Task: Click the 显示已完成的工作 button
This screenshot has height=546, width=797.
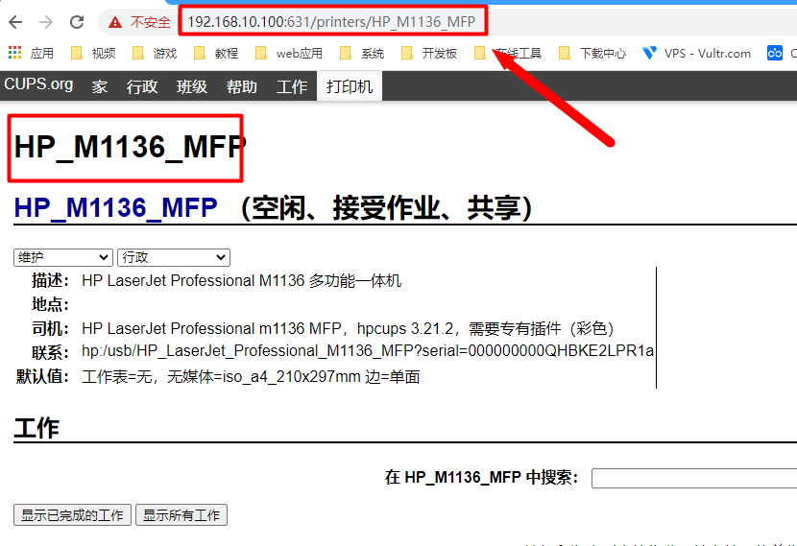Action: [72, 515]
